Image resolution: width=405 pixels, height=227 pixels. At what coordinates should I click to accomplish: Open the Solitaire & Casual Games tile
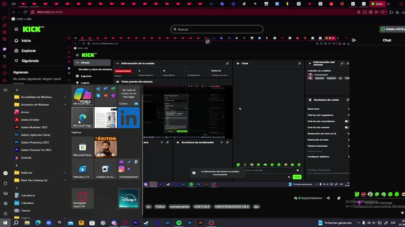106,169
